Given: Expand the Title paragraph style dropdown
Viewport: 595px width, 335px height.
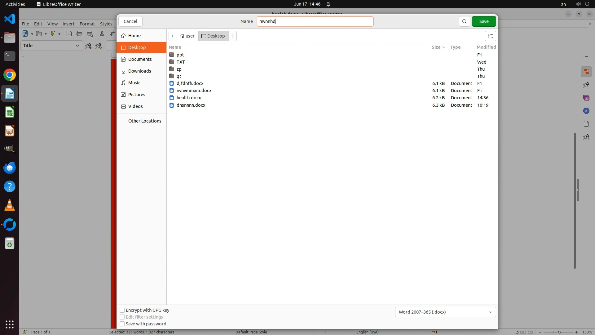Looking at the screenshot, I should pyautogui.click(x=77, y=46).
